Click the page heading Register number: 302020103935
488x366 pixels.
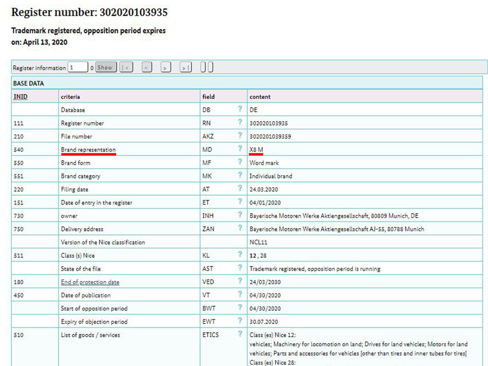point(89,12)
